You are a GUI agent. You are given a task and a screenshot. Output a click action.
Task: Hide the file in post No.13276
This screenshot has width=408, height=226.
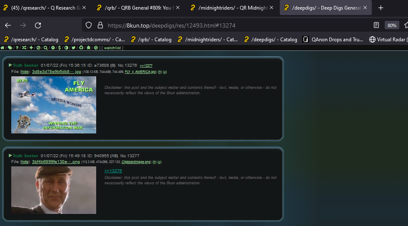[x=25, y=72]
